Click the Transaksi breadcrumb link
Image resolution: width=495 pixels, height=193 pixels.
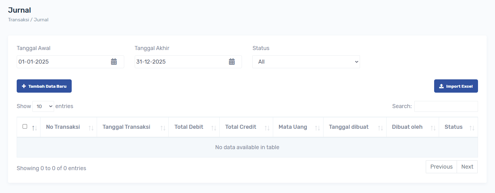[19, 20]
